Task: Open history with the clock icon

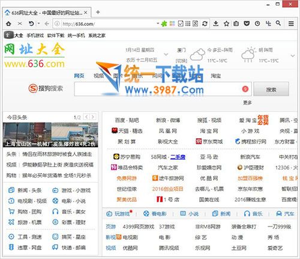Action: click(x=257, y=23)
